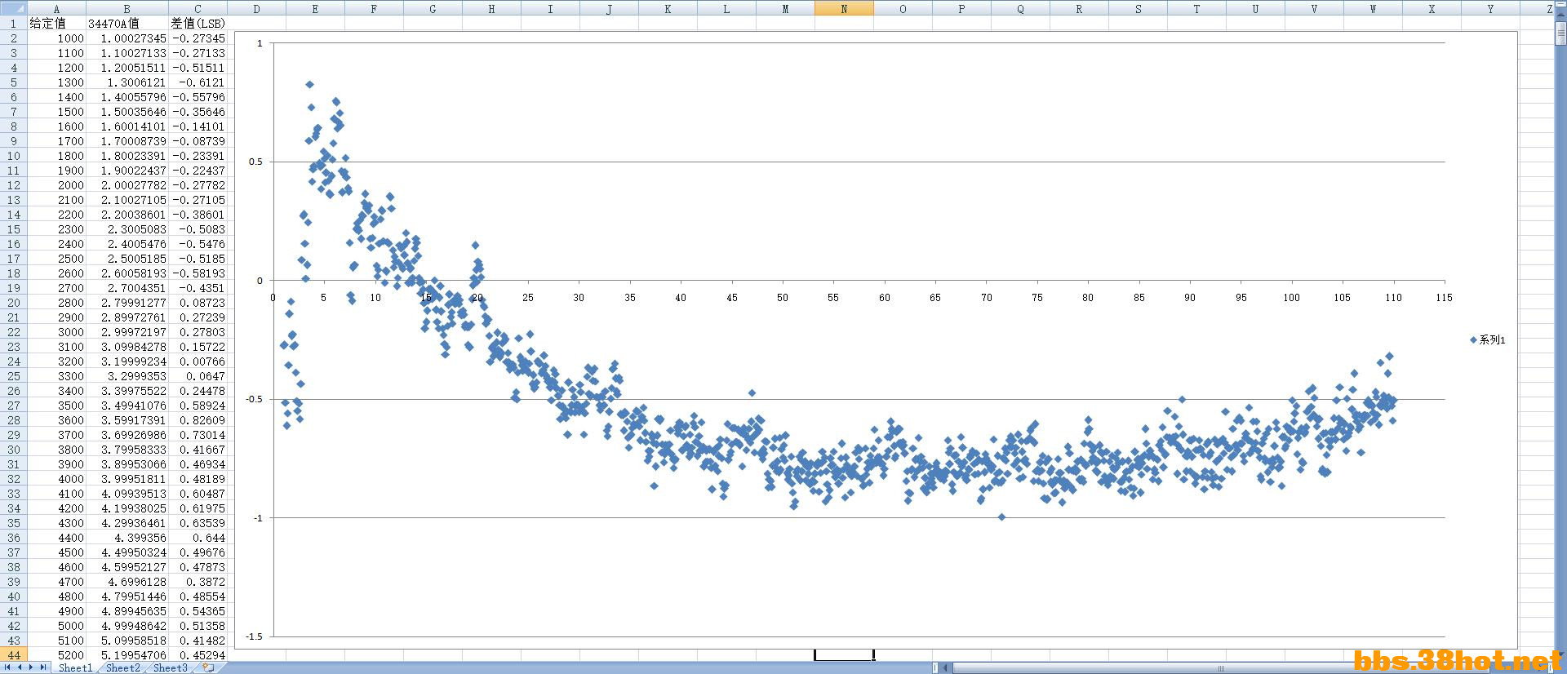The height and width of the screenshot is (674, 1567).
Task: Select the cell containing -0.58193
Action: coord(198,273)
